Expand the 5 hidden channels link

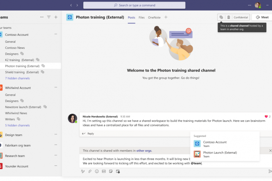[x=17, y=125]
